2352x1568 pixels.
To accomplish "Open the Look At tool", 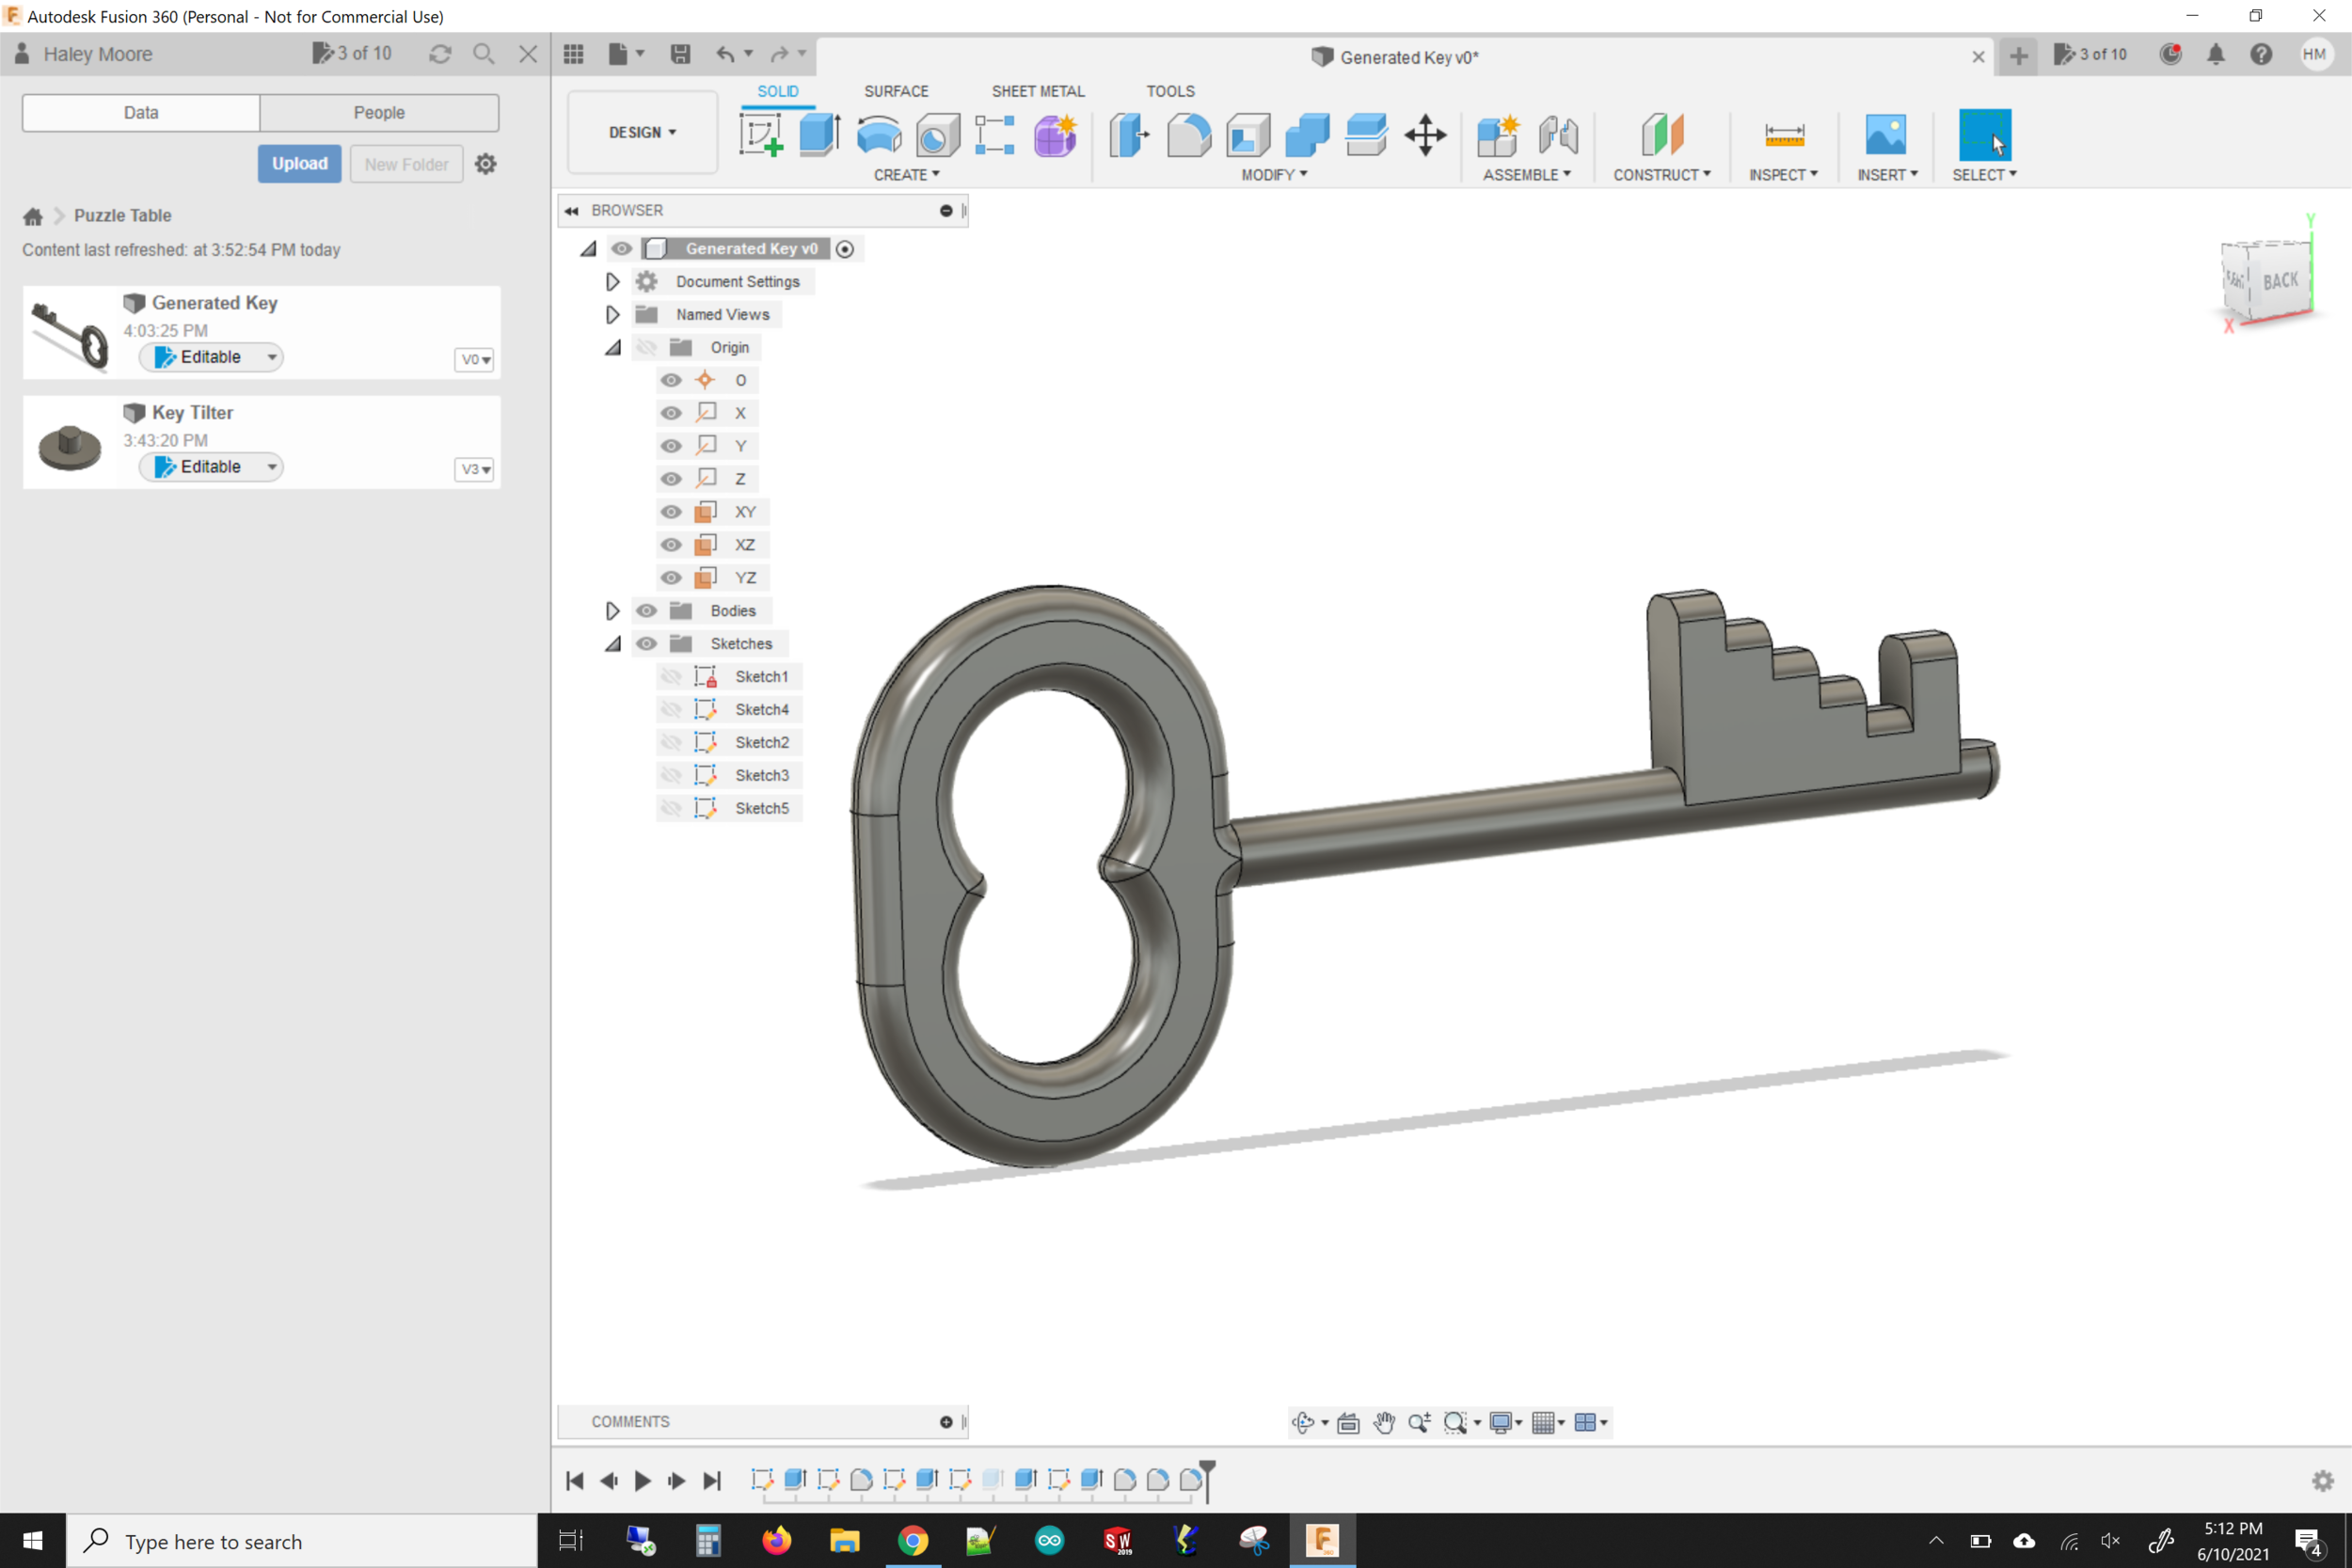I will point(1348,1422).
